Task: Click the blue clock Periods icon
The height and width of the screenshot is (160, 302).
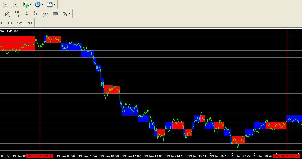Action: coord(38,4)
